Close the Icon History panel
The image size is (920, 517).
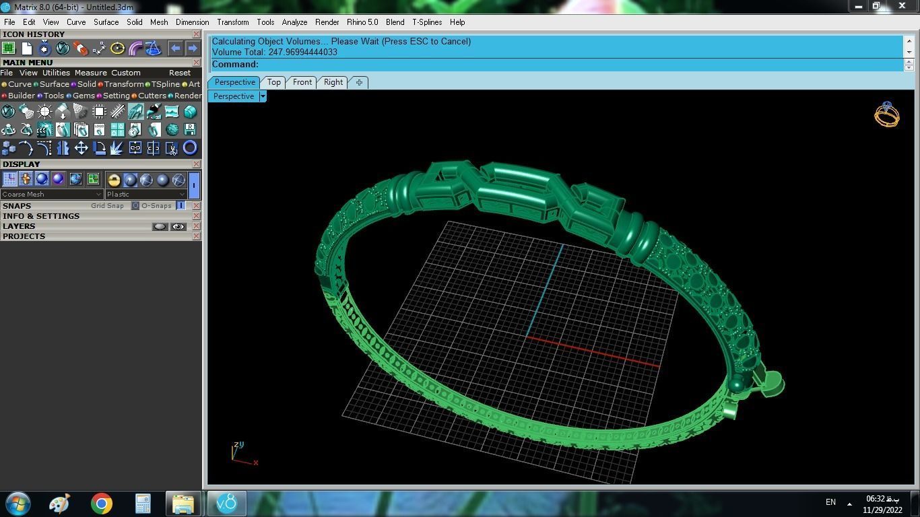pyautogui.click(x=196, y=34)
